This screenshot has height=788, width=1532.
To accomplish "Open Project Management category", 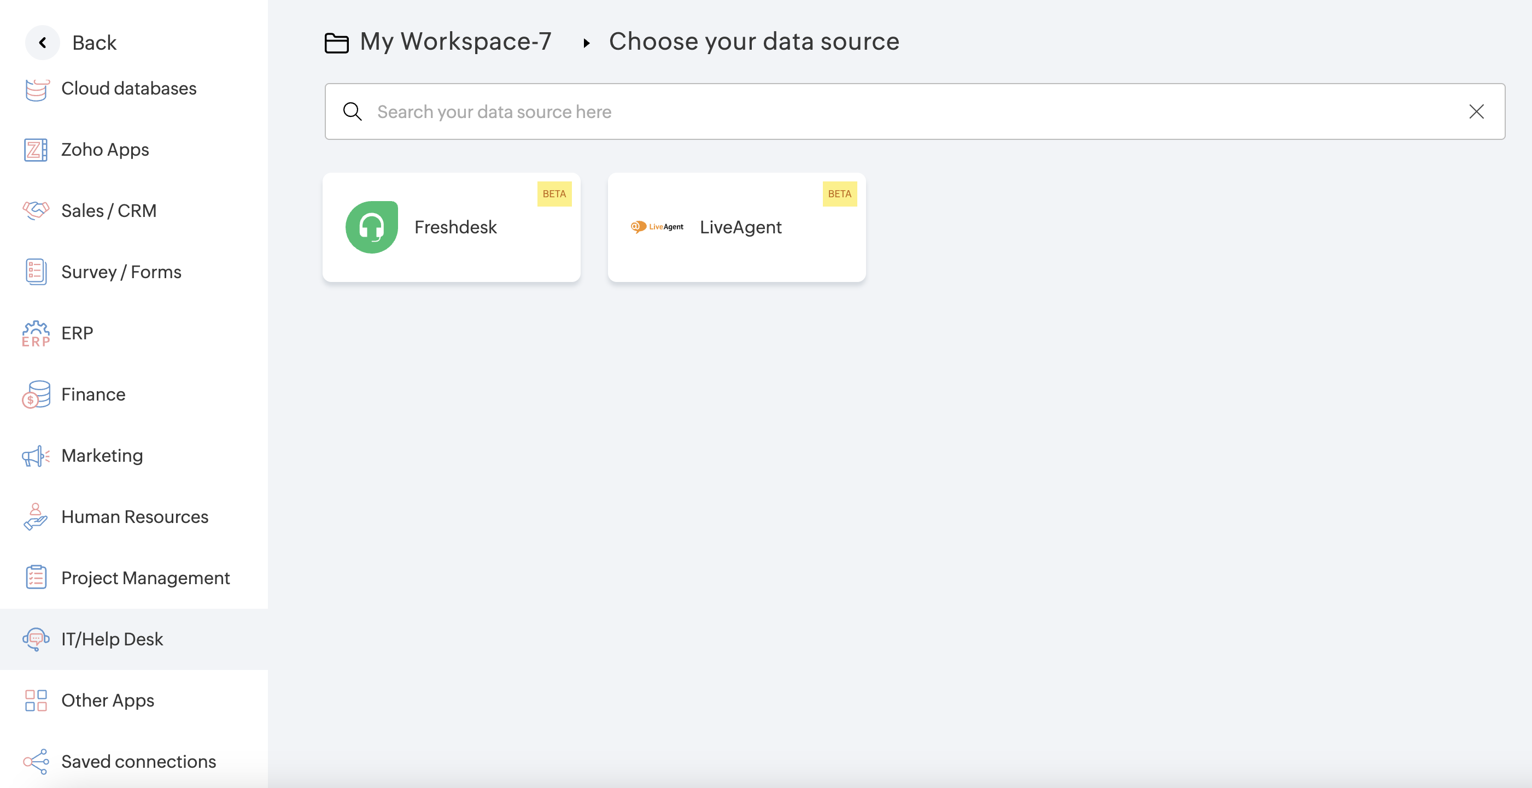I will point(144,578).
